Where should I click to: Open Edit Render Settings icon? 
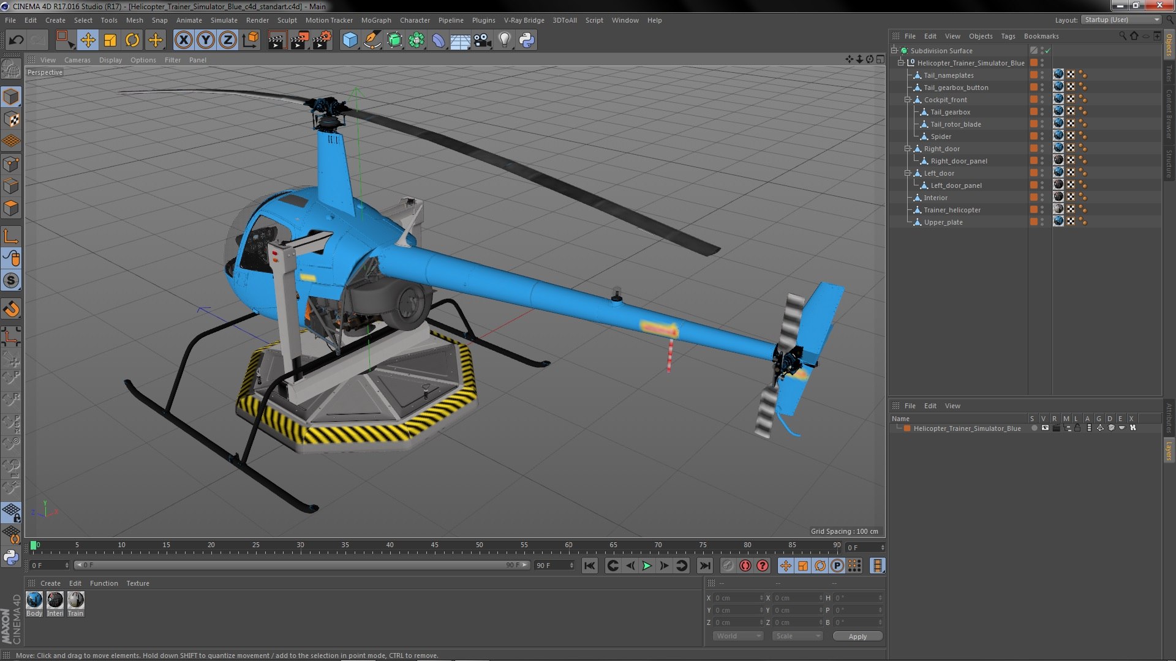(322, 40)
